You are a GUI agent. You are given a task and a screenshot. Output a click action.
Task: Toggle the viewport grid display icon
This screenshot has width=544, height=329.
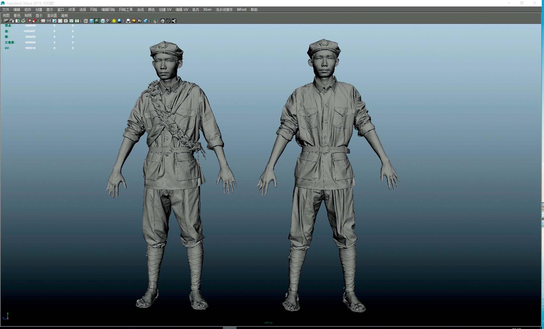pyautogui.click(x=43, y=21)
